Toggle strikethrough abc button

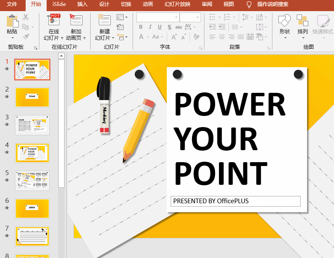pyautogui.click(x=178, y=27)
